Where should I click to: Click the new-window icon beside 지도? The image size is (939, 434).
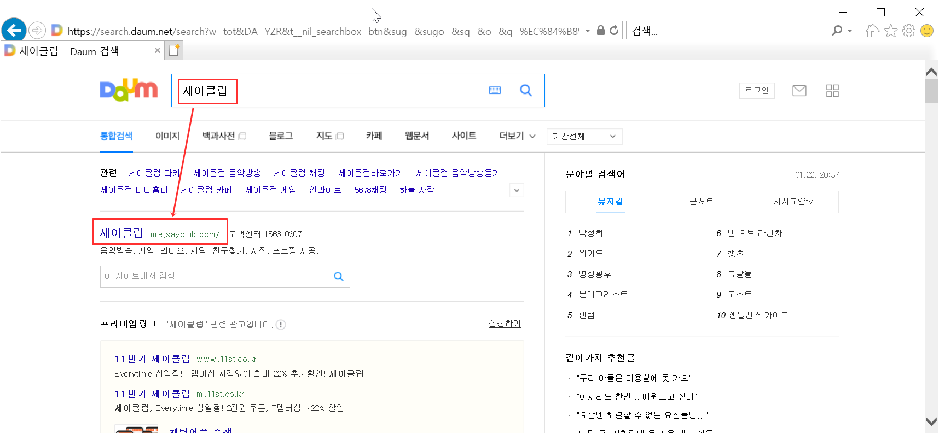coord(340,136)
